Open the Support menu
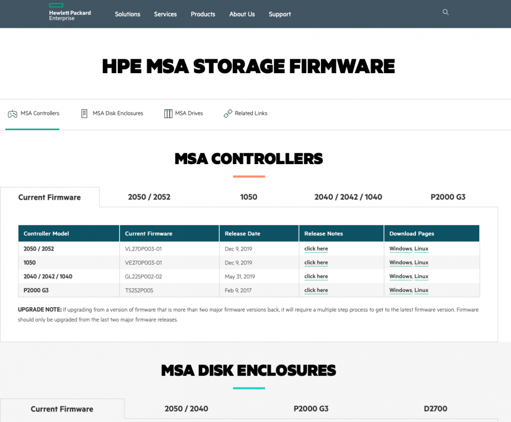 (279, 14)
